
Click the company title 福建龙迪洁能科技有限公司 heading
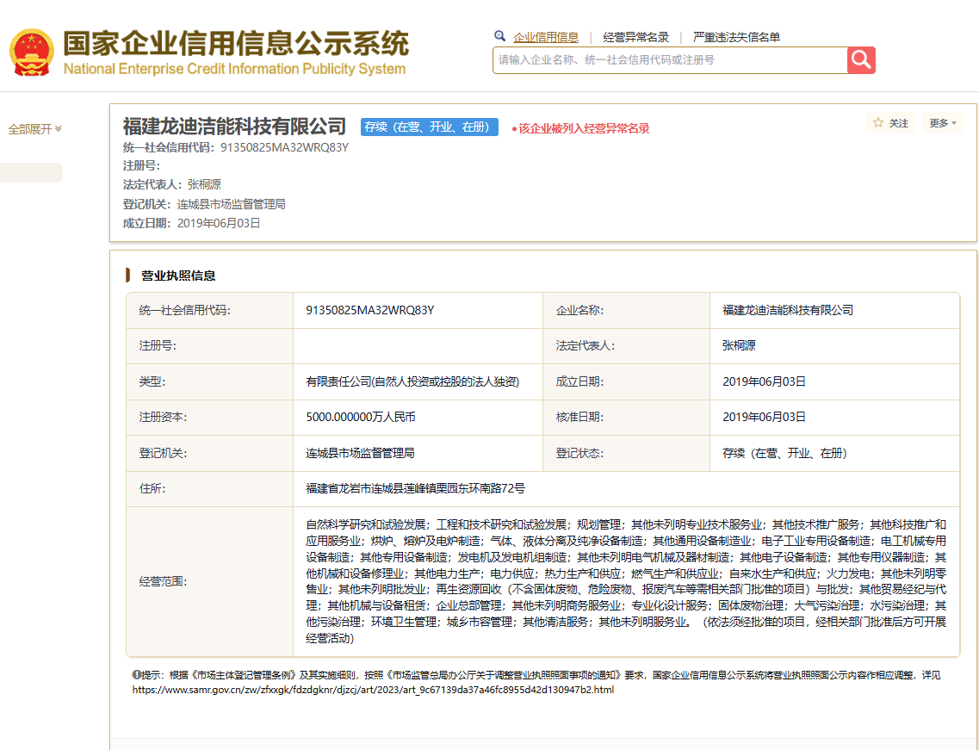coord(234,126)
